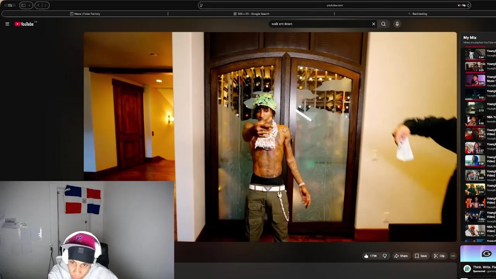Expand the sidebar dropdown chevron
Image resolution: width=496 pixels, height=279 pixels.
pyautogui.click(x=29, y=5)
